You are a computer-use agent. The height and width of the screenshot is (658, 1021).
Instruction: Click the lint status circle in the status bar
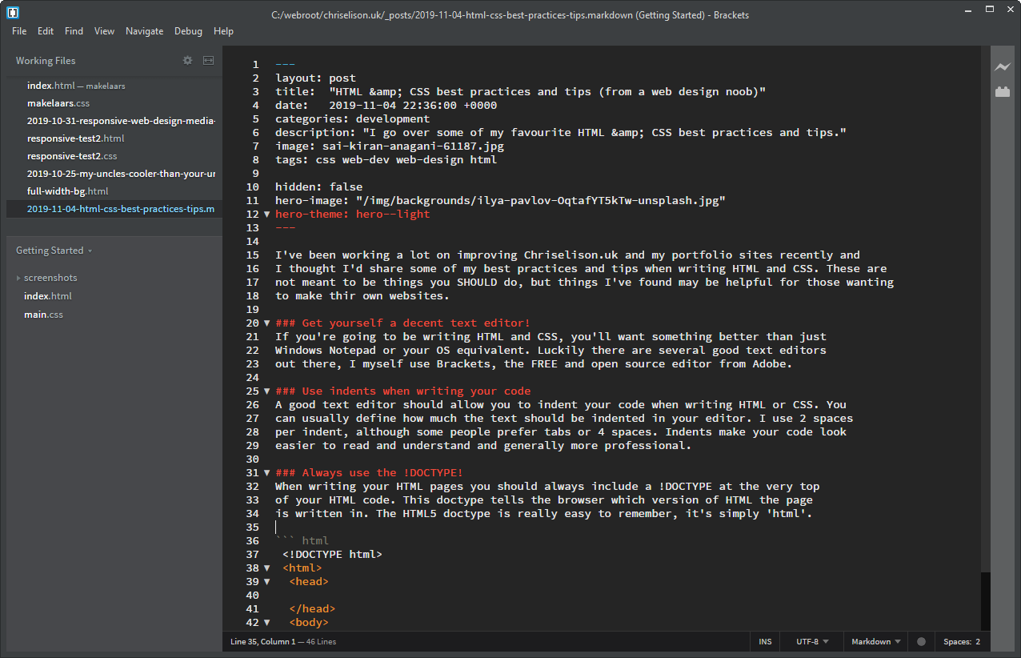[x=920, y=641]
